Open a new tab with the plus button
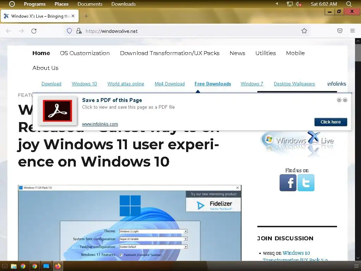The width and height of the screenshot is (361, 271). 86,16
